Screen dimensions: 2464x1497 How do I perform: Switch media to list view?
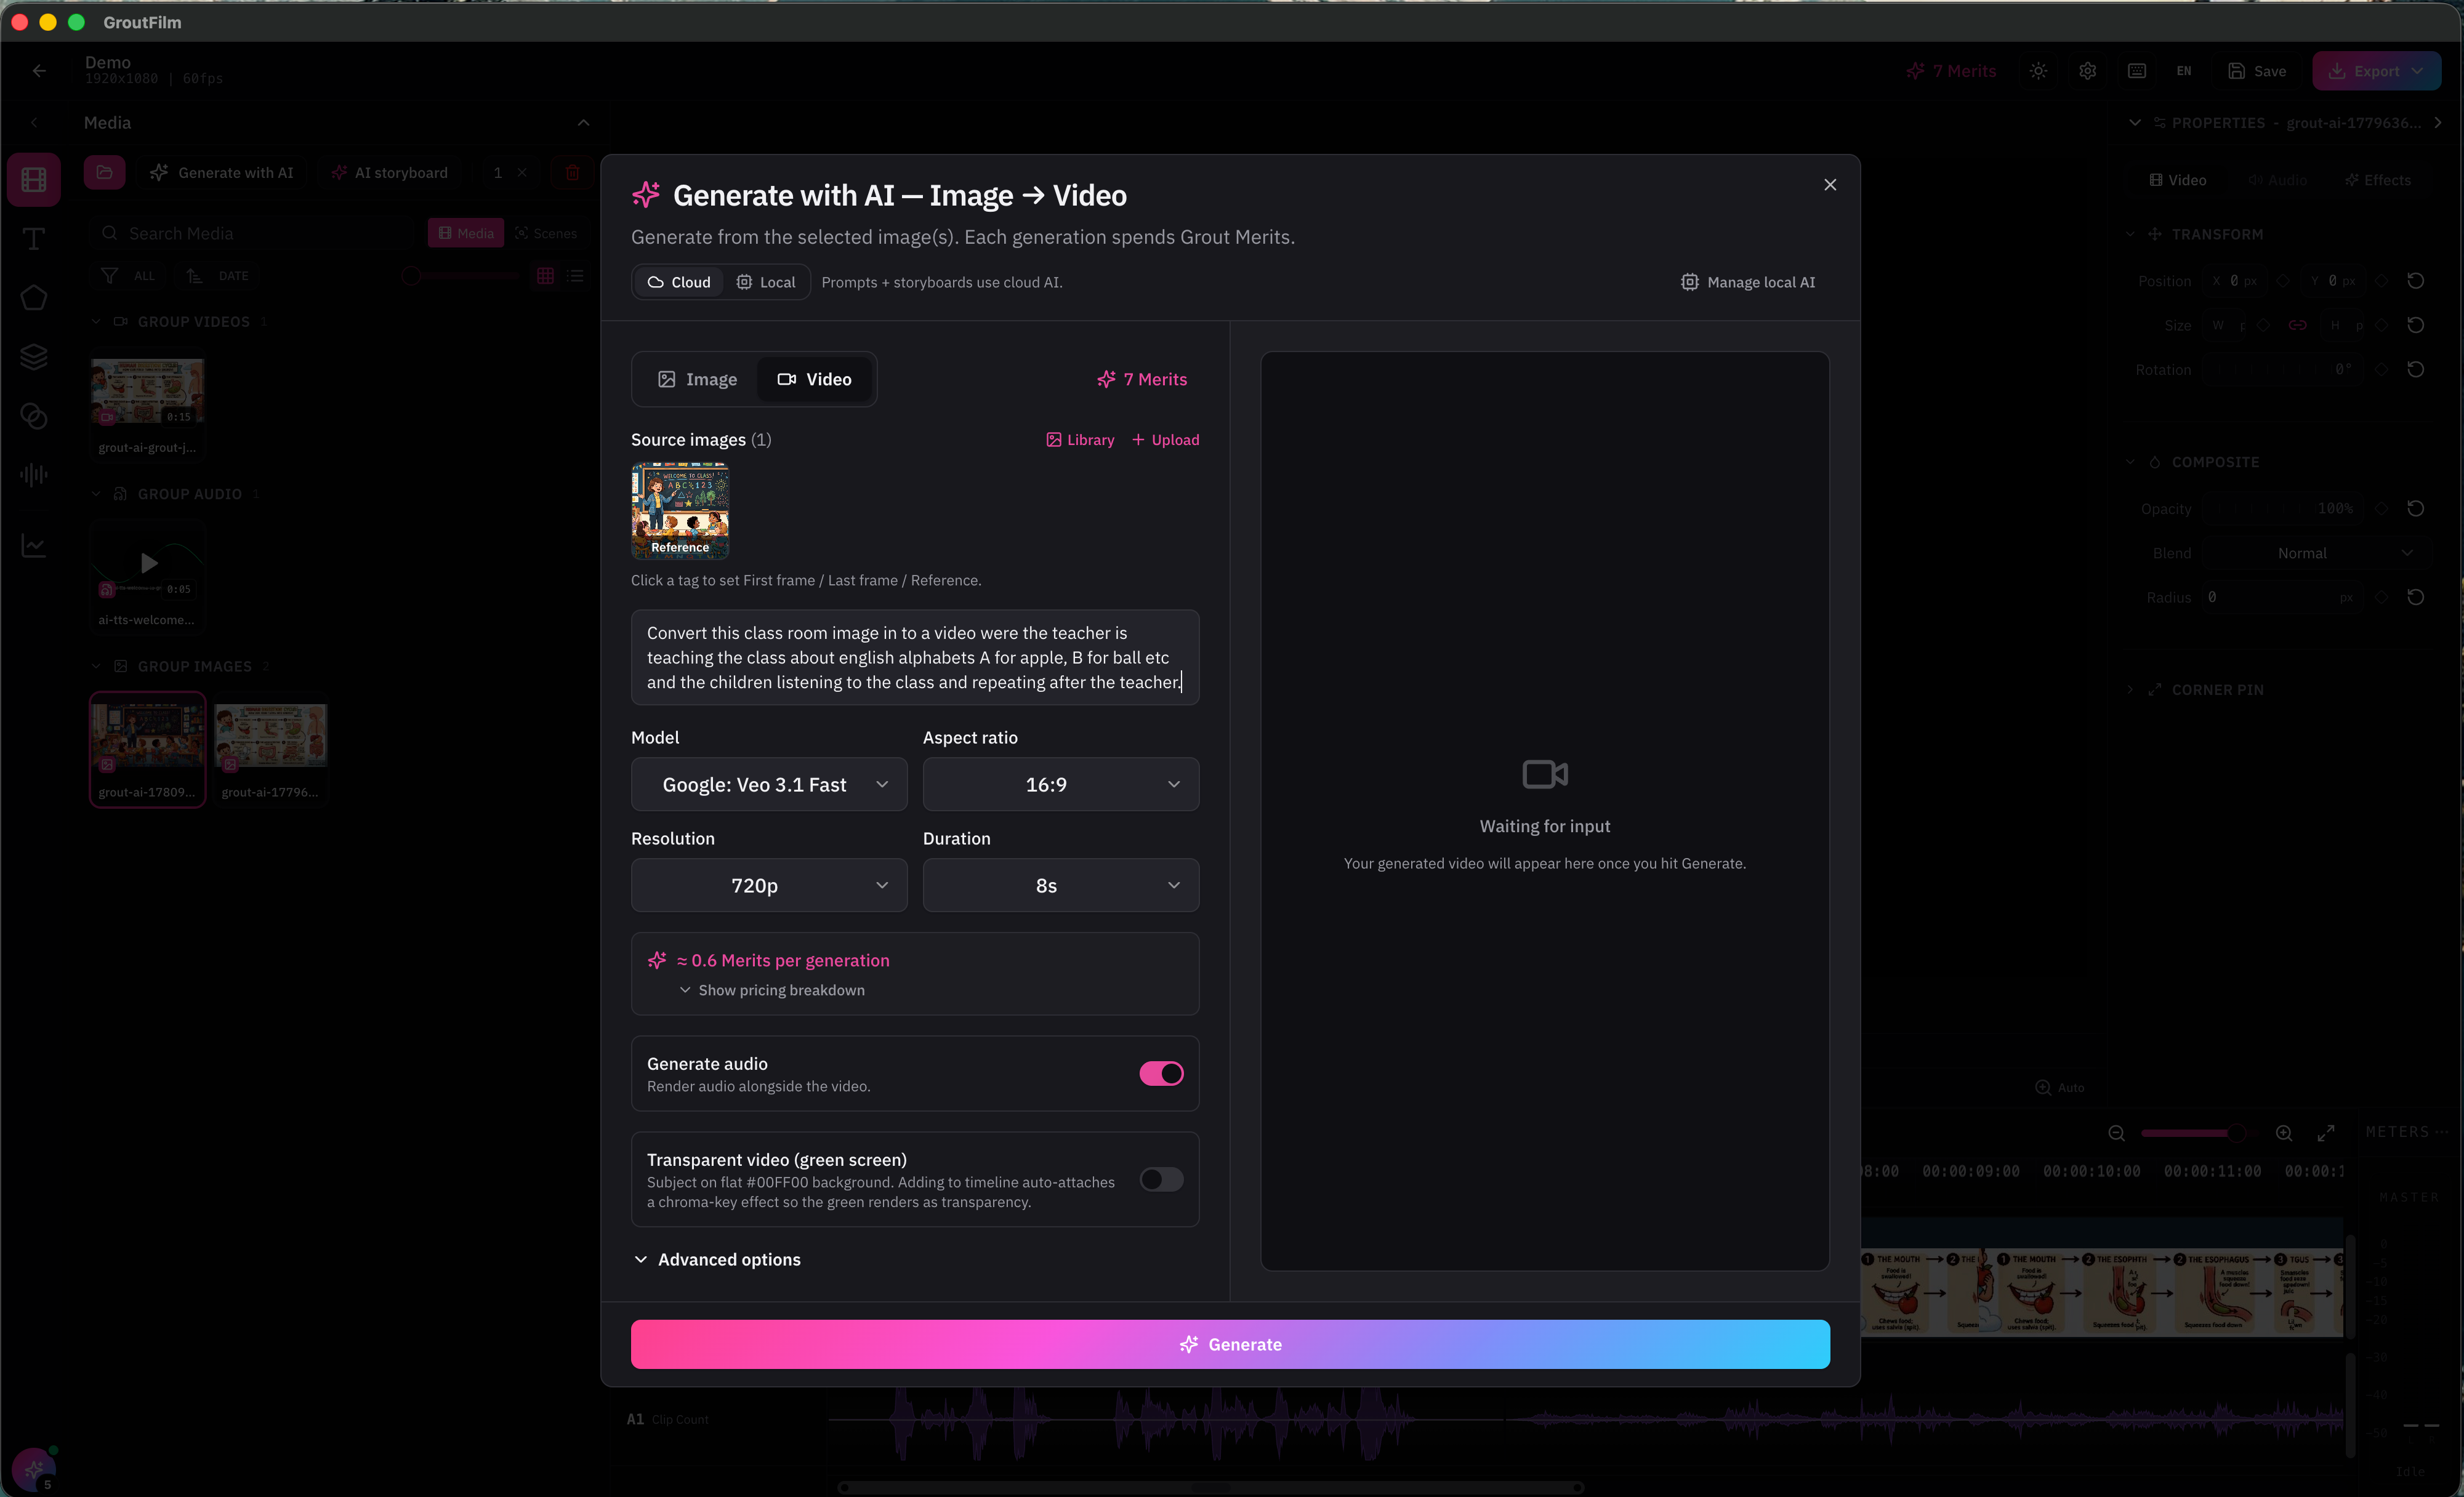click(575, 276)
